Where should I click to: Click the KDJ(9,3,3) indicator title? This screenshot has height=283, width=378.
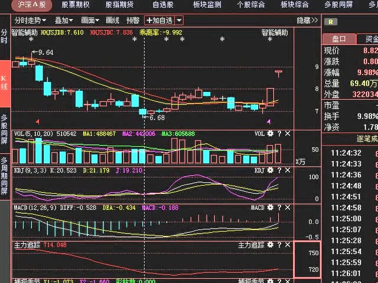pyautogui.click(x=30, y=170)
